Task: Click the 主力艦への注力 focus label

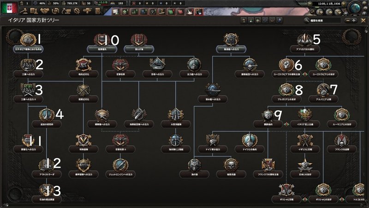Action: 194,74
